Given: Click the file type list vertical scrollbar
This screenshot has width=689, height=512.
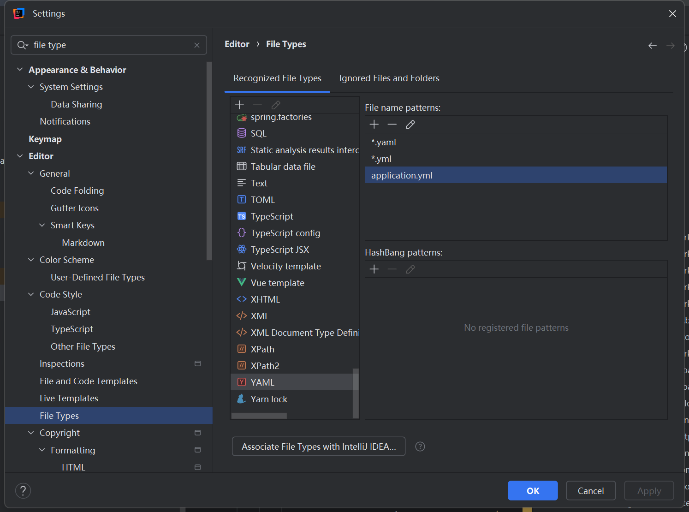Looking at the screenshot, I should coord(356,393).
